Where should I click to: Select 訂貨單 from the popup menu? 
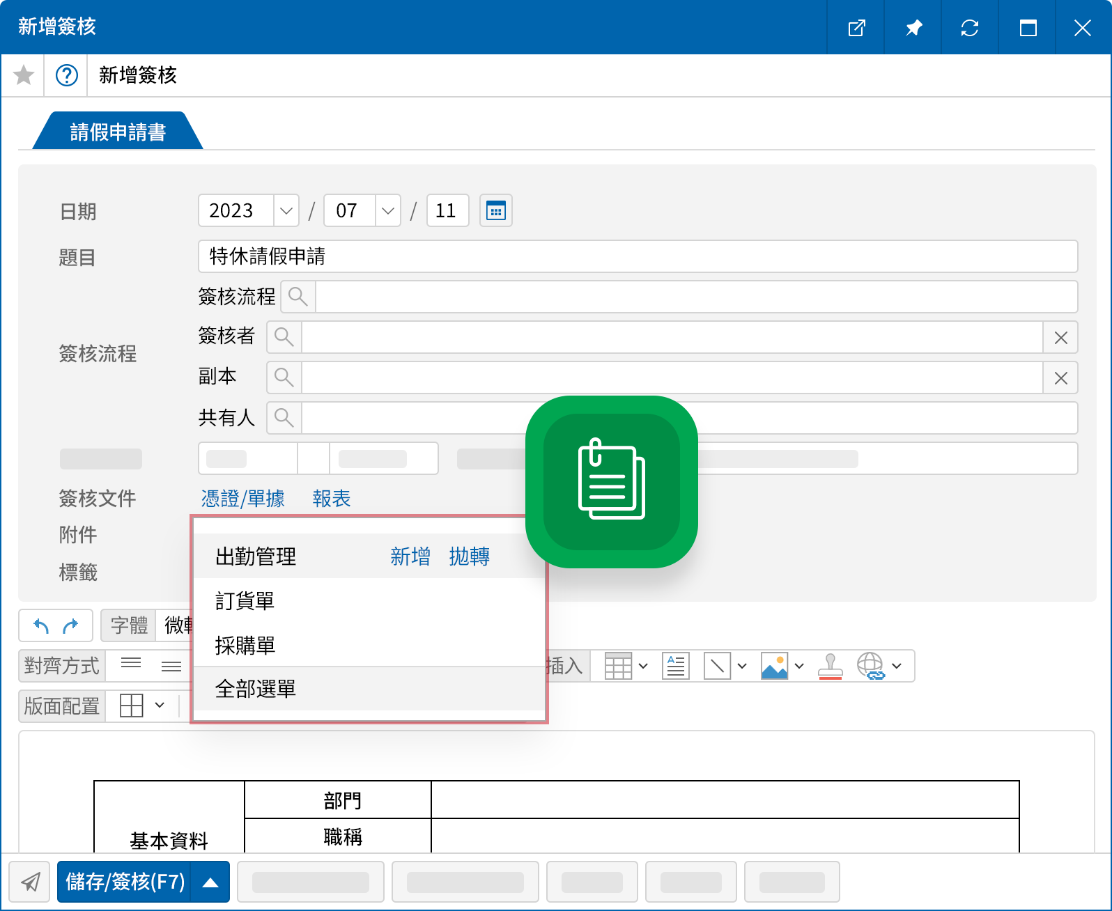(x=245, y=601)
